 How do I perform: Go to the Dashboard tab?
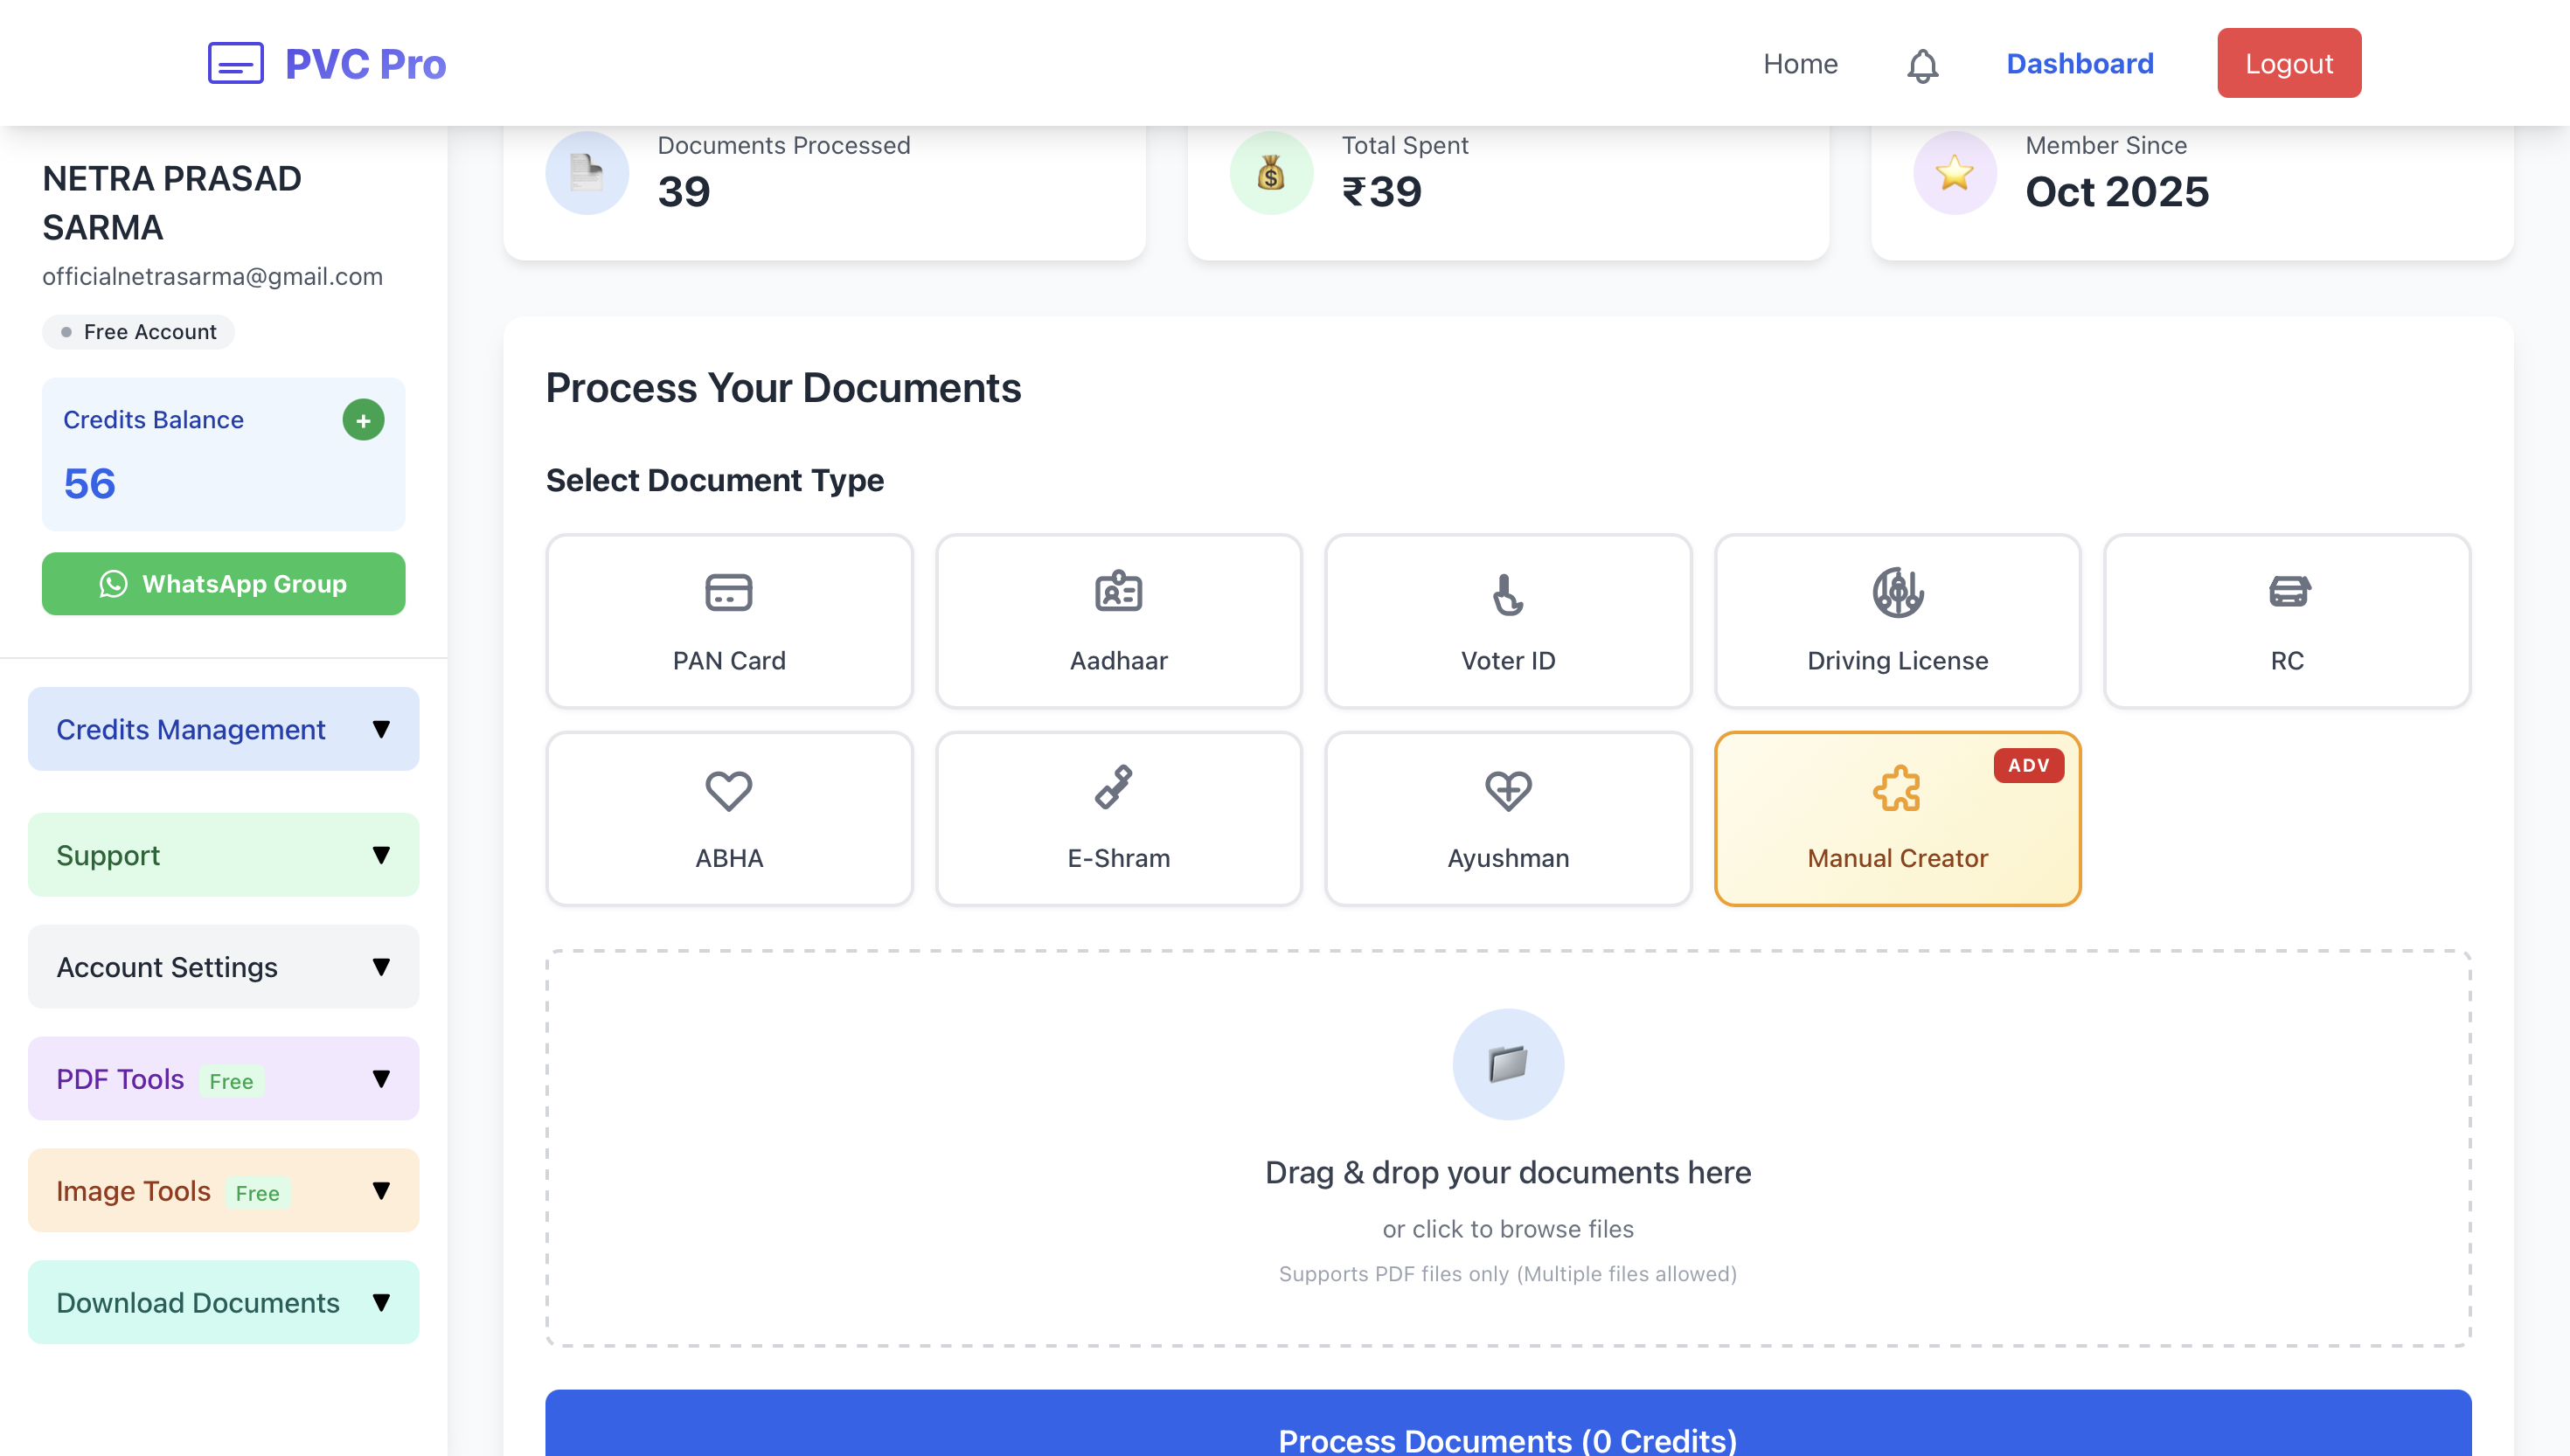tap(2081, 63)
